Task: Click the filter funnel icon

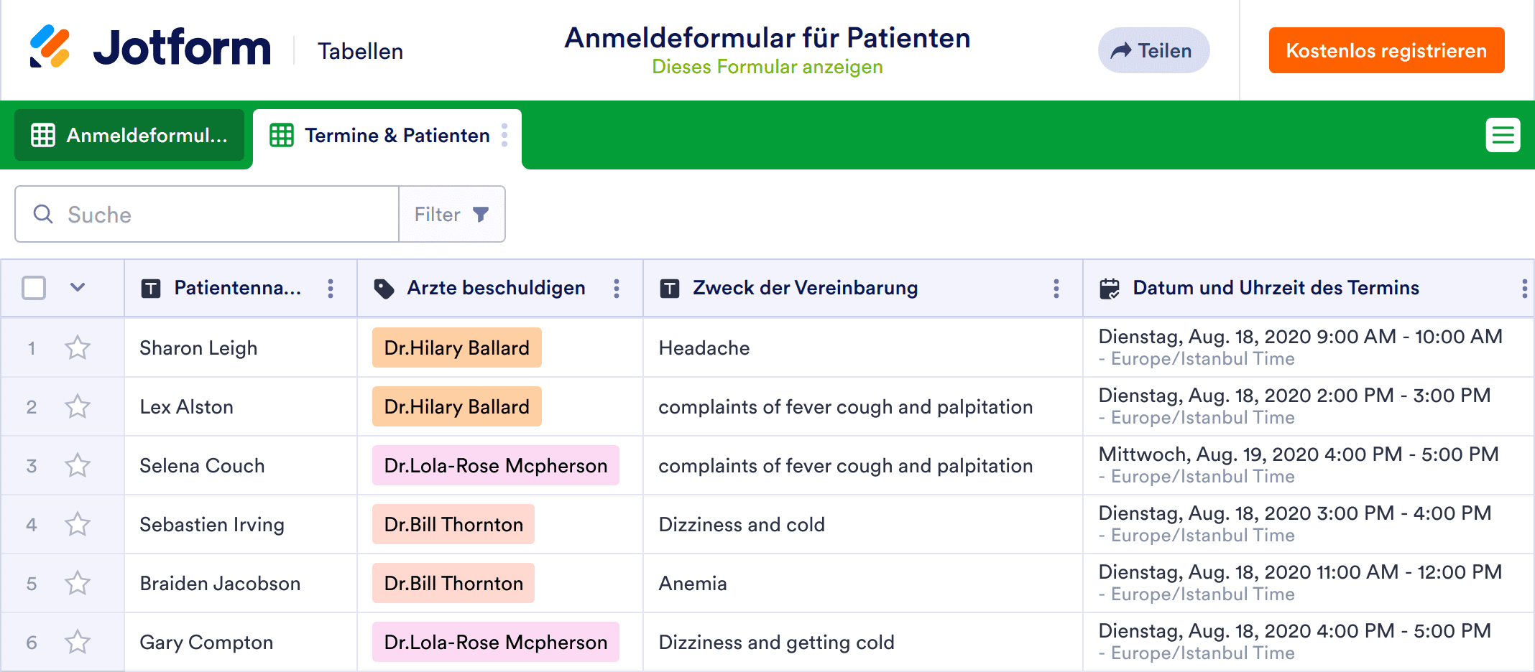Action: tap(481, 214)
